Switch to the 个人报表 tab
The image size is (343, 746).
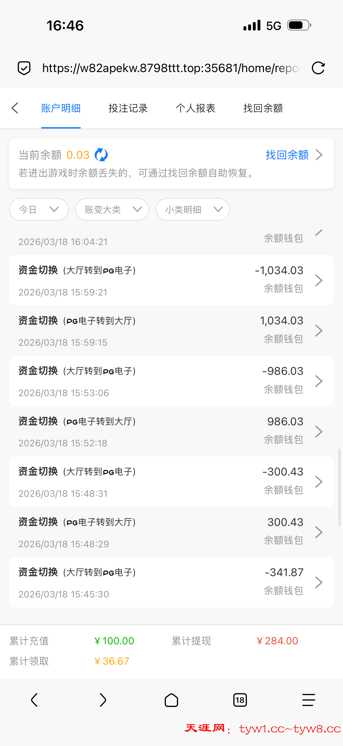(195, 108)
